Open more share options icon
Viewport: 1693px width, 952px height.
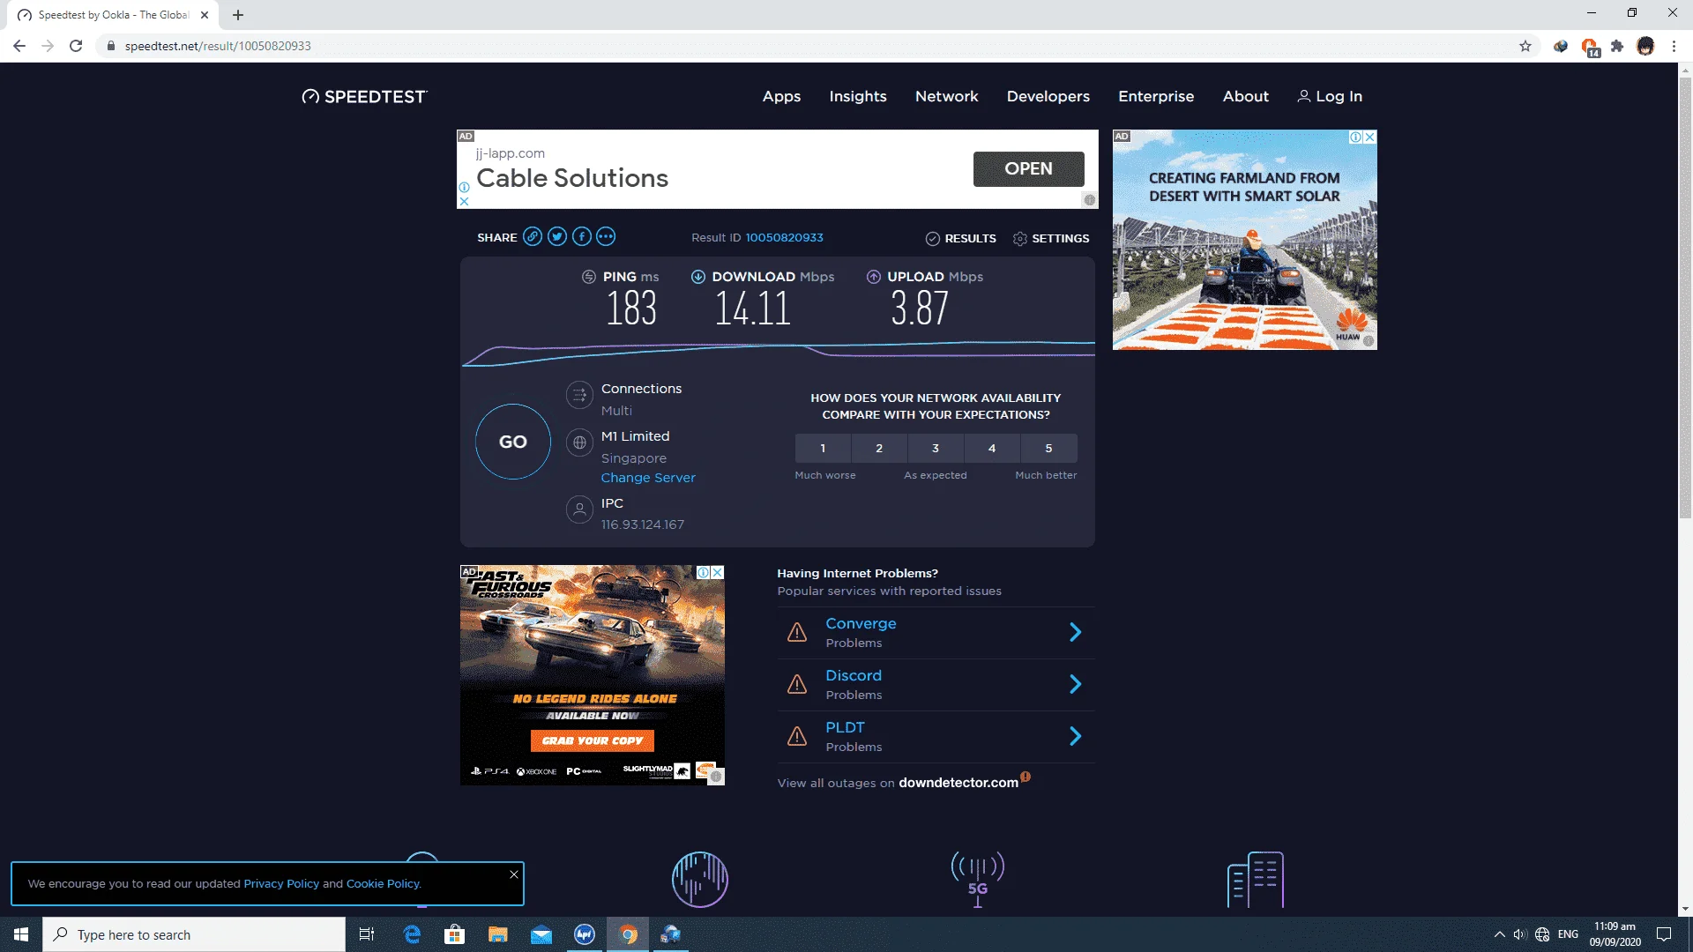tap(606, 236)
